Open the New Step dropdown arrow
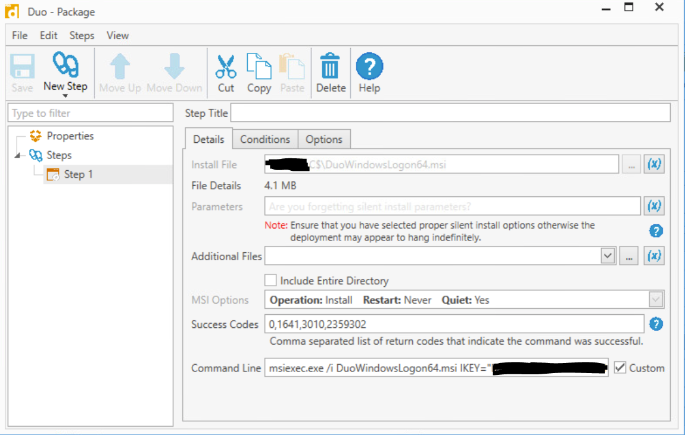685x435 pixels. coord(65,96)
